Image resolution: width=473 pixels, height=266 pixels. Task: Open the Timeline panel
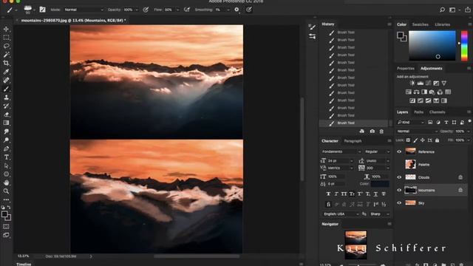(24, 264)
